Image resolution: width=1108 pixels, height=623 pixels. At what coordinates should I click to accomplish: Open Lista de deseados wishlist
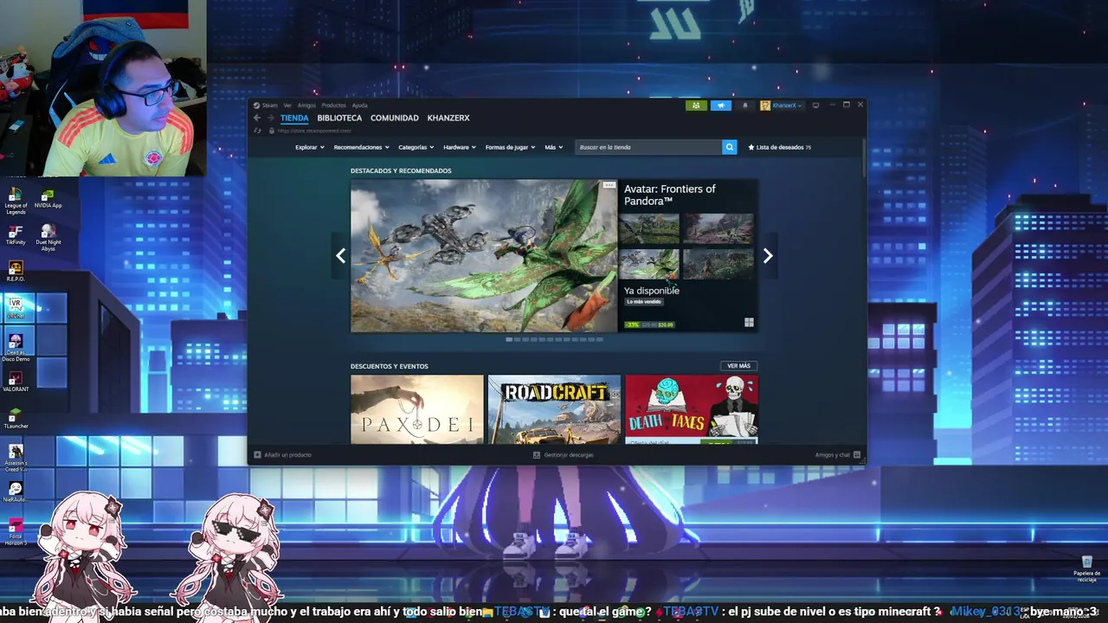pyautogui.click(x=780, y=147)
